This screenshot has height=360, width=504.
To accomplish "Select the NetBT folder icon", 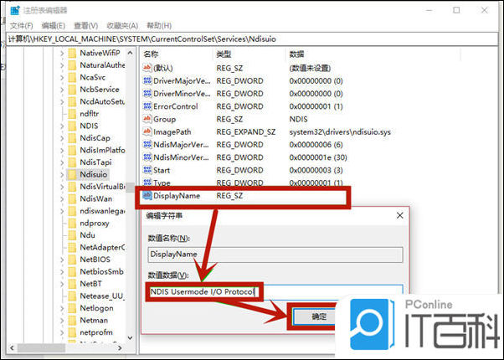I will 72,284.
